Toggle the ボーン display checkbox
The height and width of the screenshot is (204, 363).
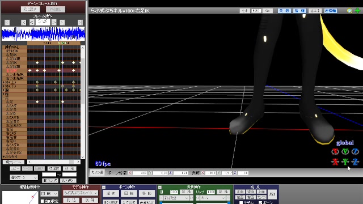(260, 203)
